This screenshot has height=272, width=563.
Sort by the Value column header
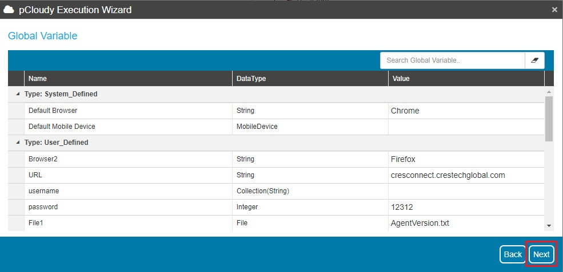(x=466, y=79)
